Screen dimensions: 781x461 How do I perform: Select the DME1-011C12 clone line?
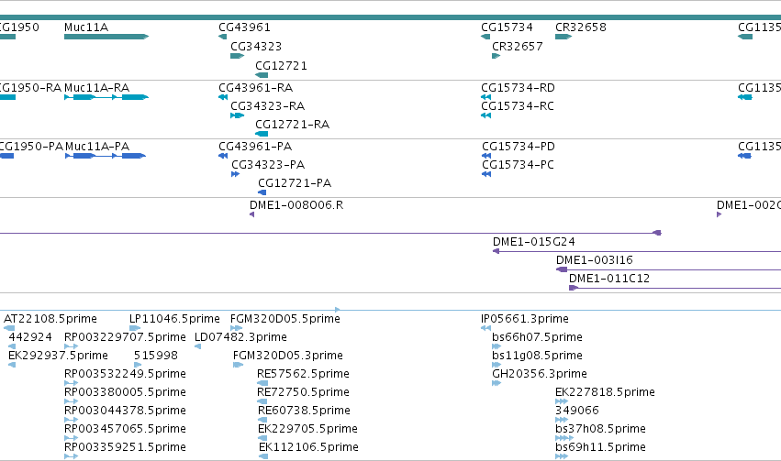click(x=675, y=288)
